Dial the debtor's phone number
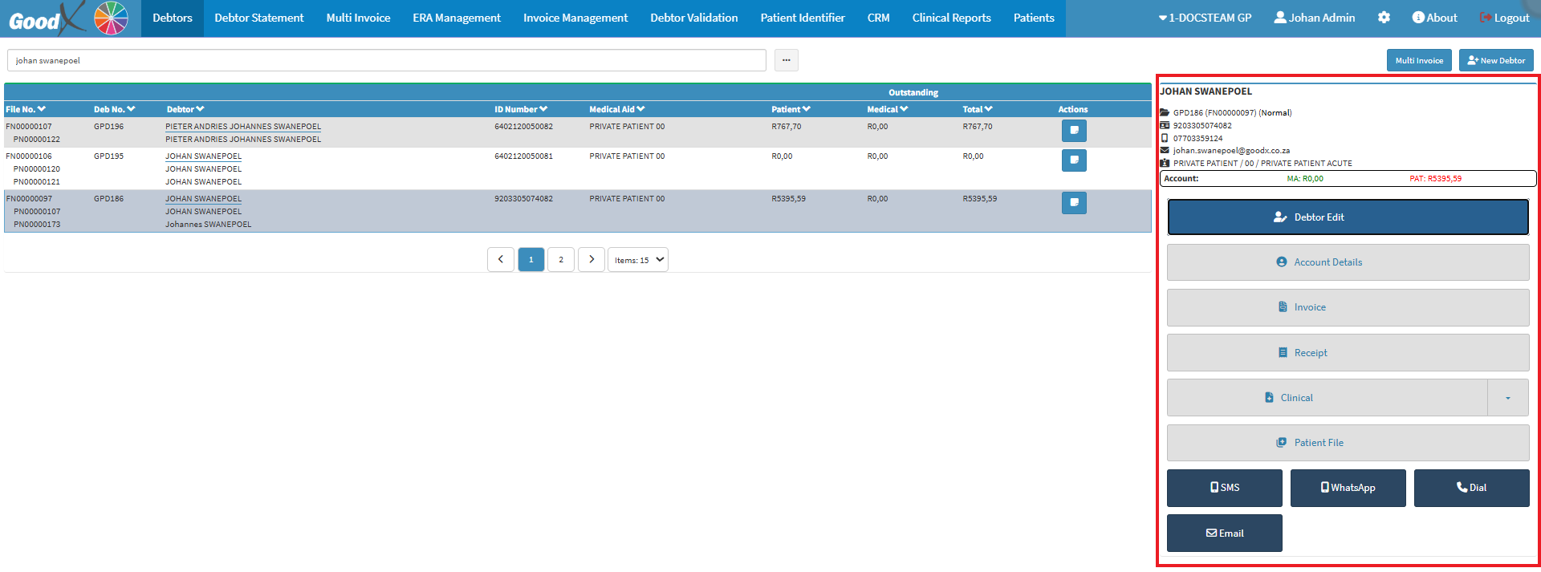1541x572 pixels. (1471, 488)
